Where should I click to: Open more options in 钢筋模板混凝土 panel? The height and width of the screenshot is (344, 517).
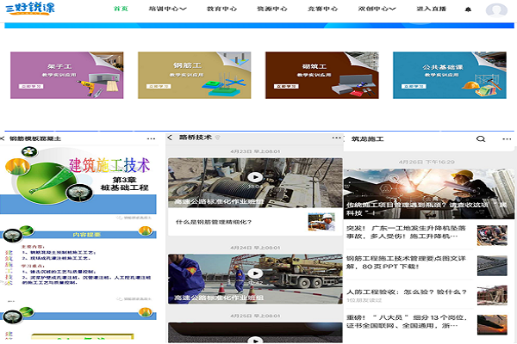(x=153, y=138)
